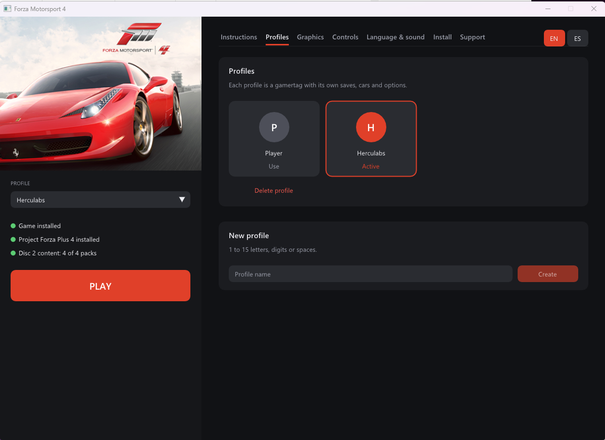The image size is (605, 440).
Task: Click the profile dropdown arrow
Action: coord(182,200)
